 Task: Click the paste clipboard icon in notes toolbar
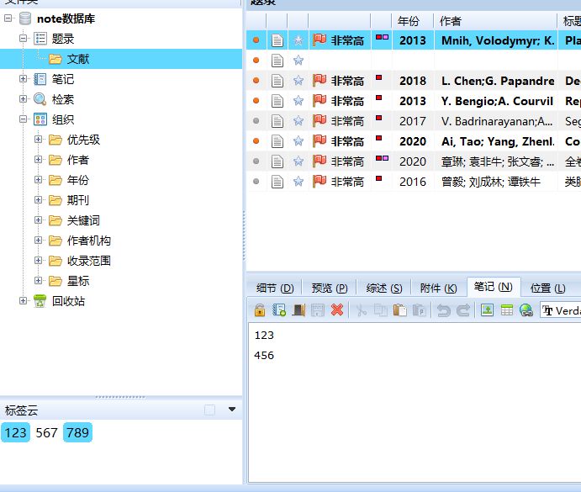coord(400,310)
